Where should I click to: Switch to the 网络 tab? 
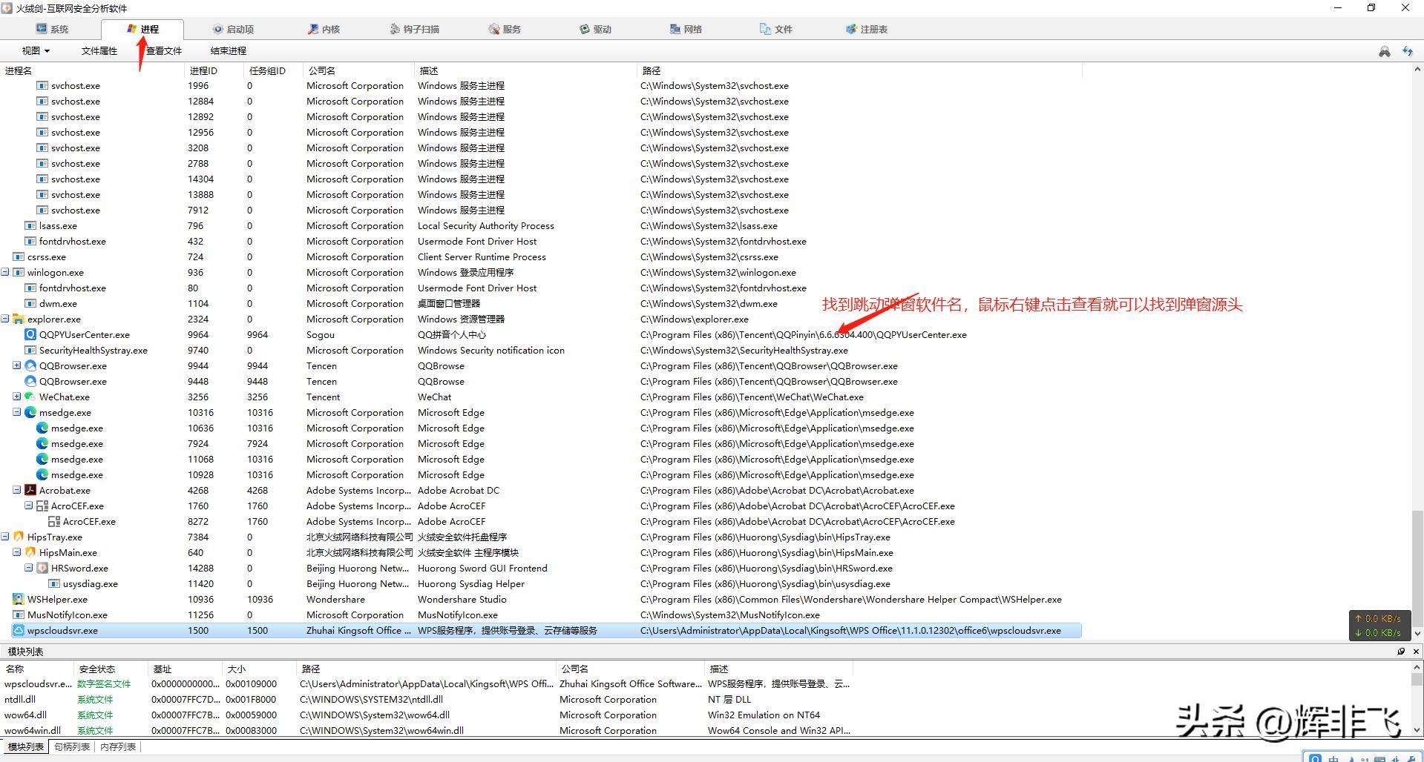pos(686,30)
